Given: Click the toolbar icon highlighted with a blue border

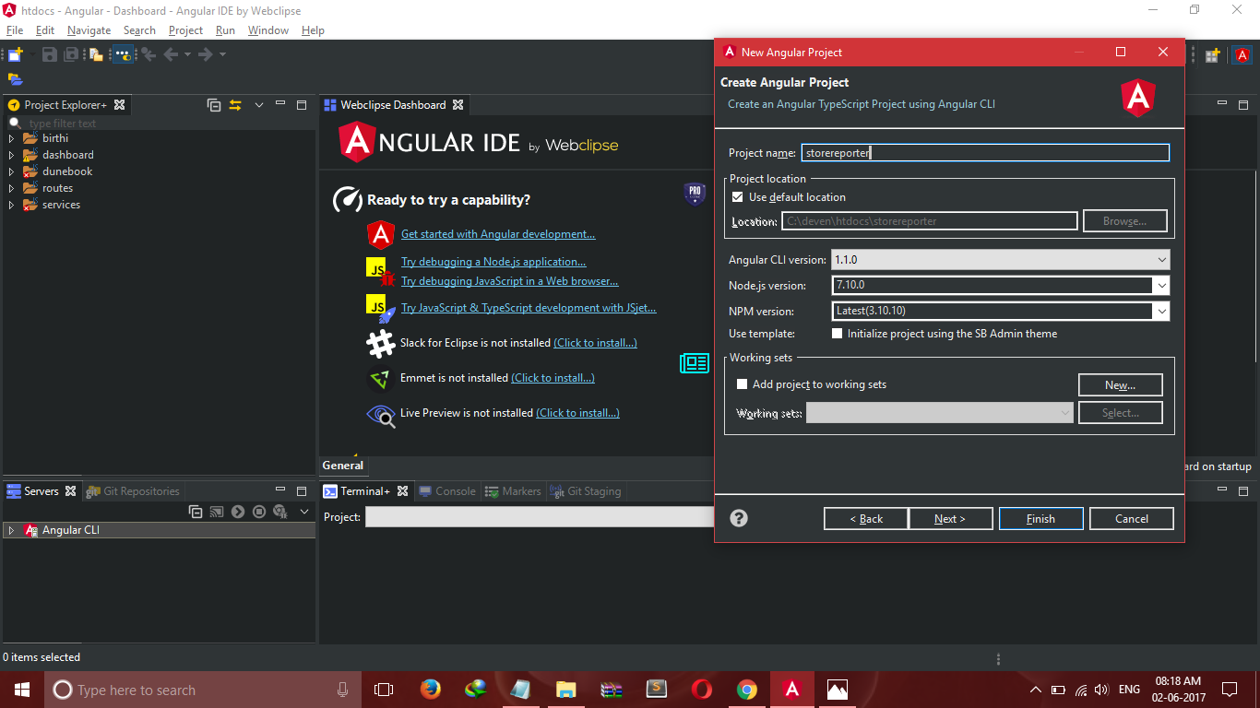Looking at the screenshot, I should (x=123, y=54).
